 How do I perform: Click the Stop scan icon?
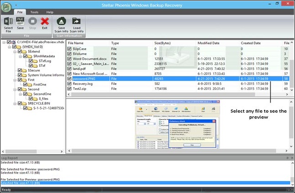[32, 21]
